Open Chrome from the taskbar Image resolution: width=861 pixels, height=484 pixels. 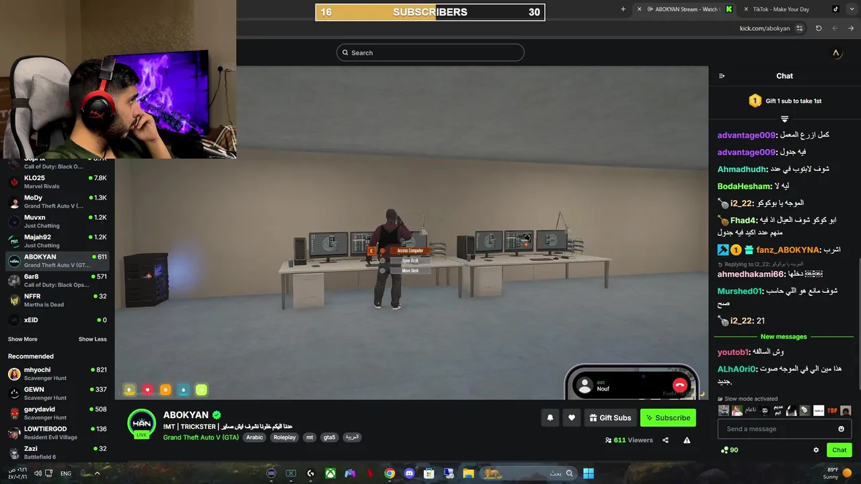[389, 473]
